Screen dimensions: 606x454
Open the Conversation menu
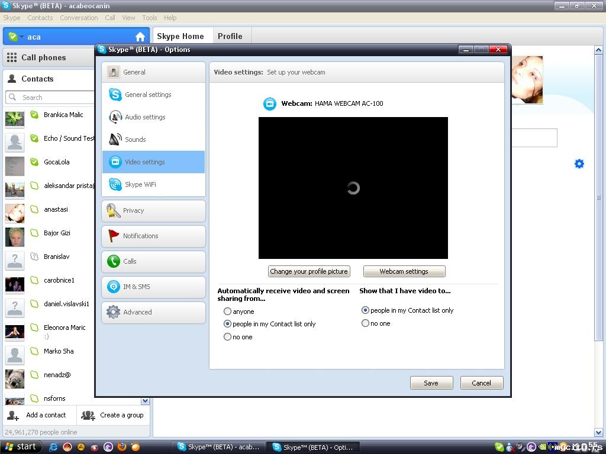point(79,18)
